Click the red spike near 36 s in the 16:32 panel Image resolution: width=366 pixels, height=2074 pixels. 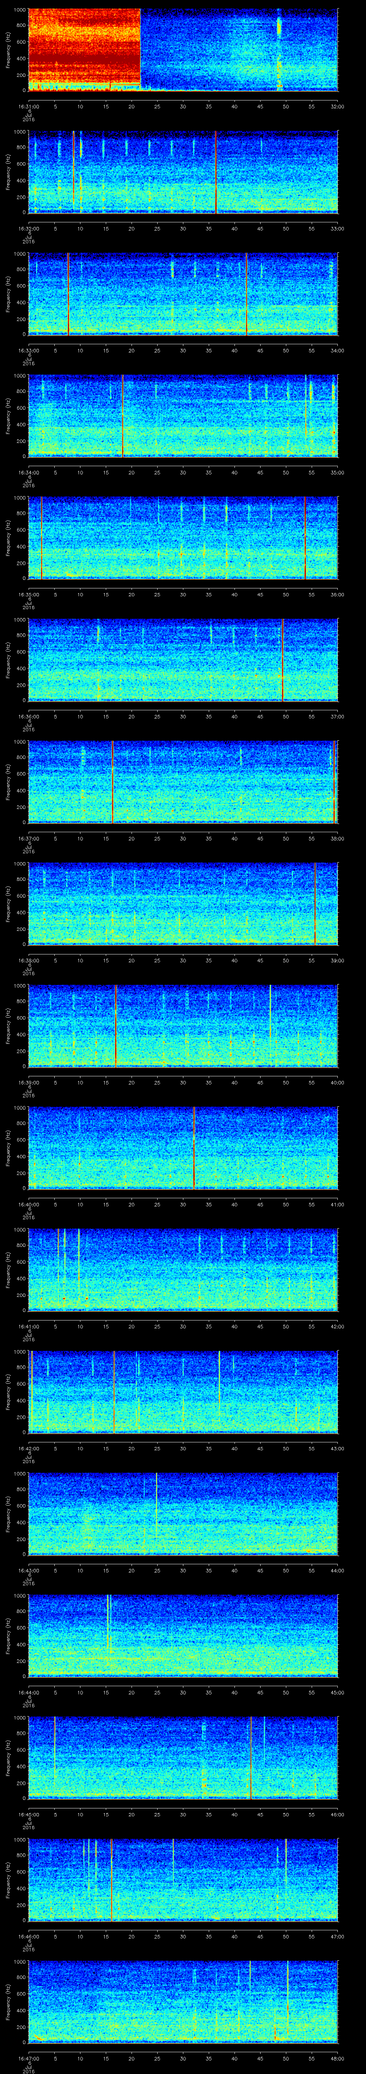coord(216,172)
